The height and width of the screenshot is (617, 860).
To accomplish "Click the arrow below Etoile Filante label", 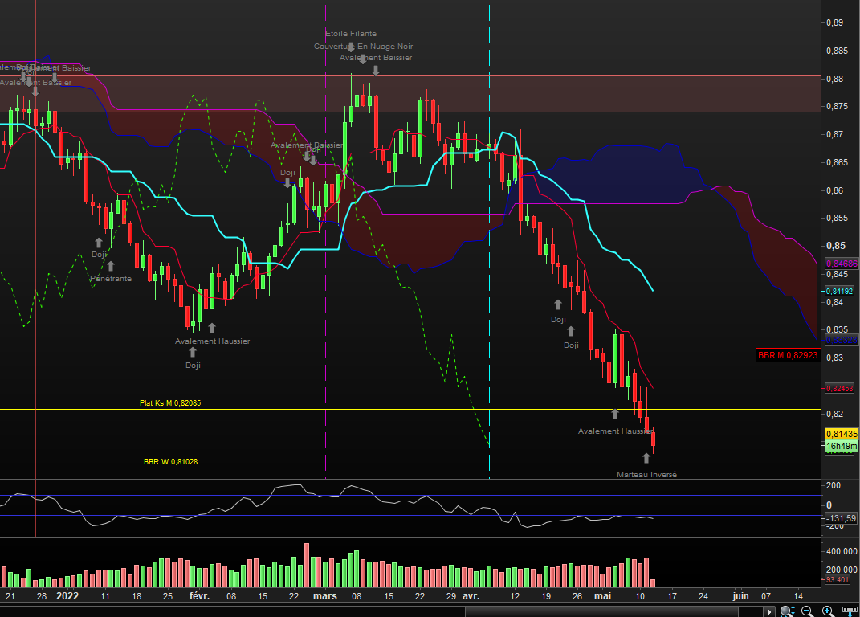I will (x=351, y=47).
